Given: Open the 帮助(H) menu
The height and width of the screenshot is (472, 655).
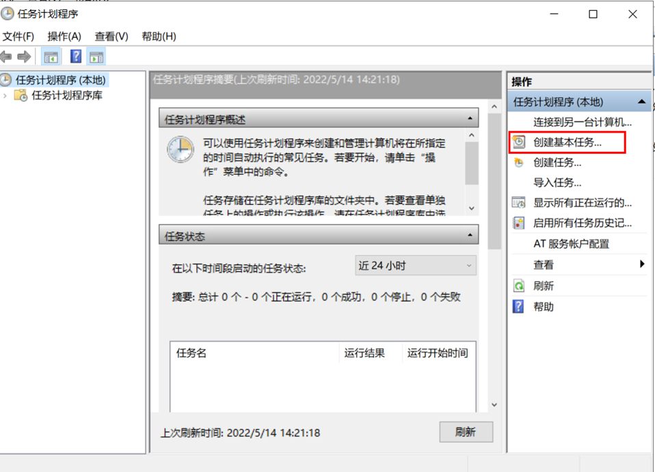Looking at the screenshot, I should point(159,37).
